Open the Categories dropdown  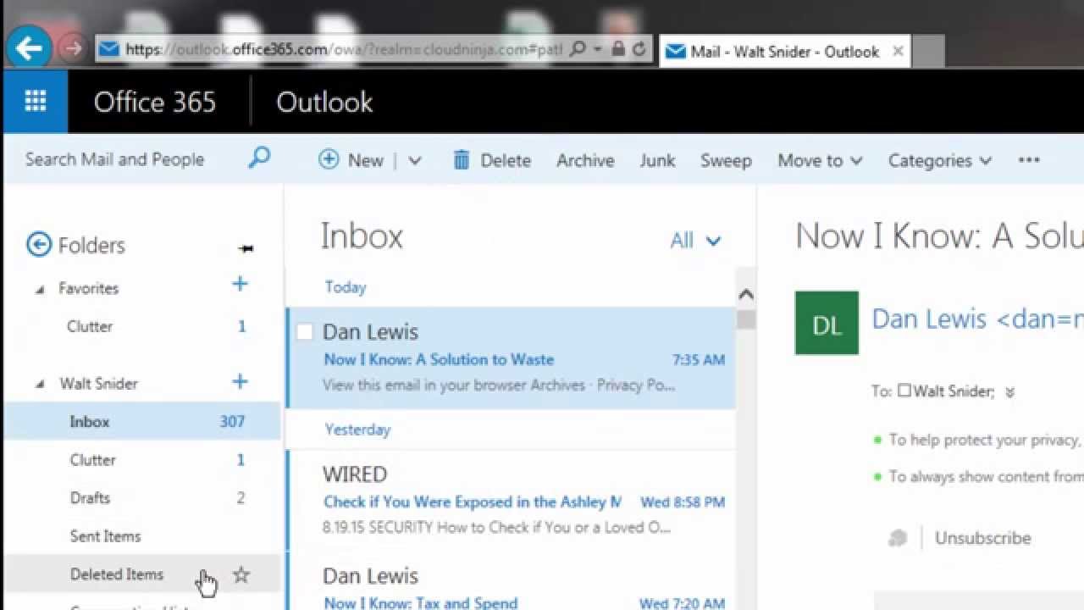pos(939,160)
